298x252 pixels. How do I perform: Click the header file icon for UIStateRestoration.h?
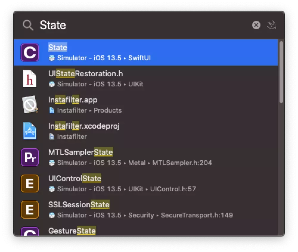pos(30,78)
